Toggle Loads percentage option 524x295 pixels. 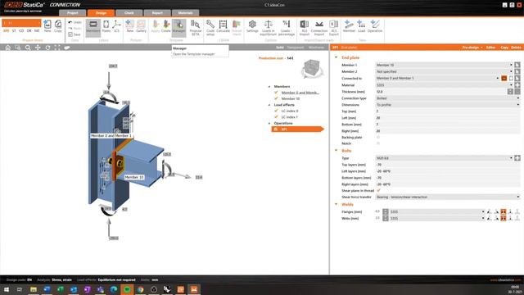click(x=287, y=27)
